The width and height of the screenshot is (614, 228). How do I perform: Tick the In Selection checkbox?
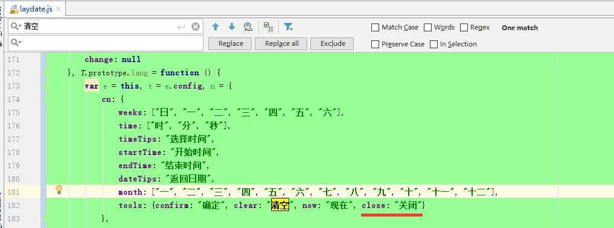(x=433, y=44)
